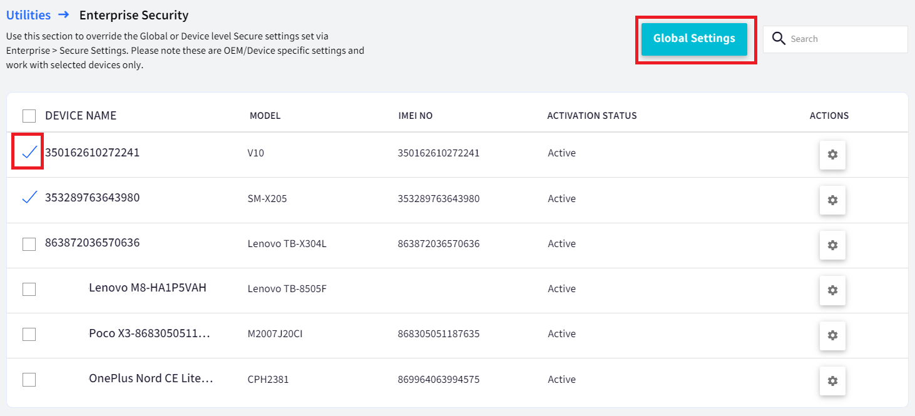Viewport: 915px width, 416px height.
Task: Select the Lenovo M8-HA1P5VAH checkbox
Action: (x=29, y=289)
